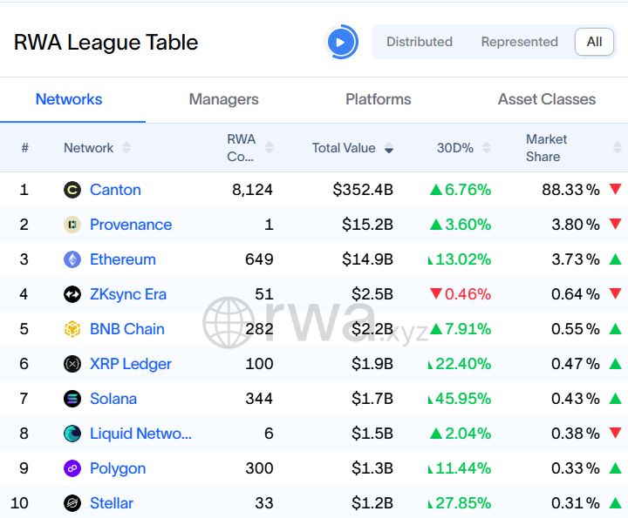Select the Represented filter option
The height and width of the screenshot is (518, 628).
[x=520, y=42]
